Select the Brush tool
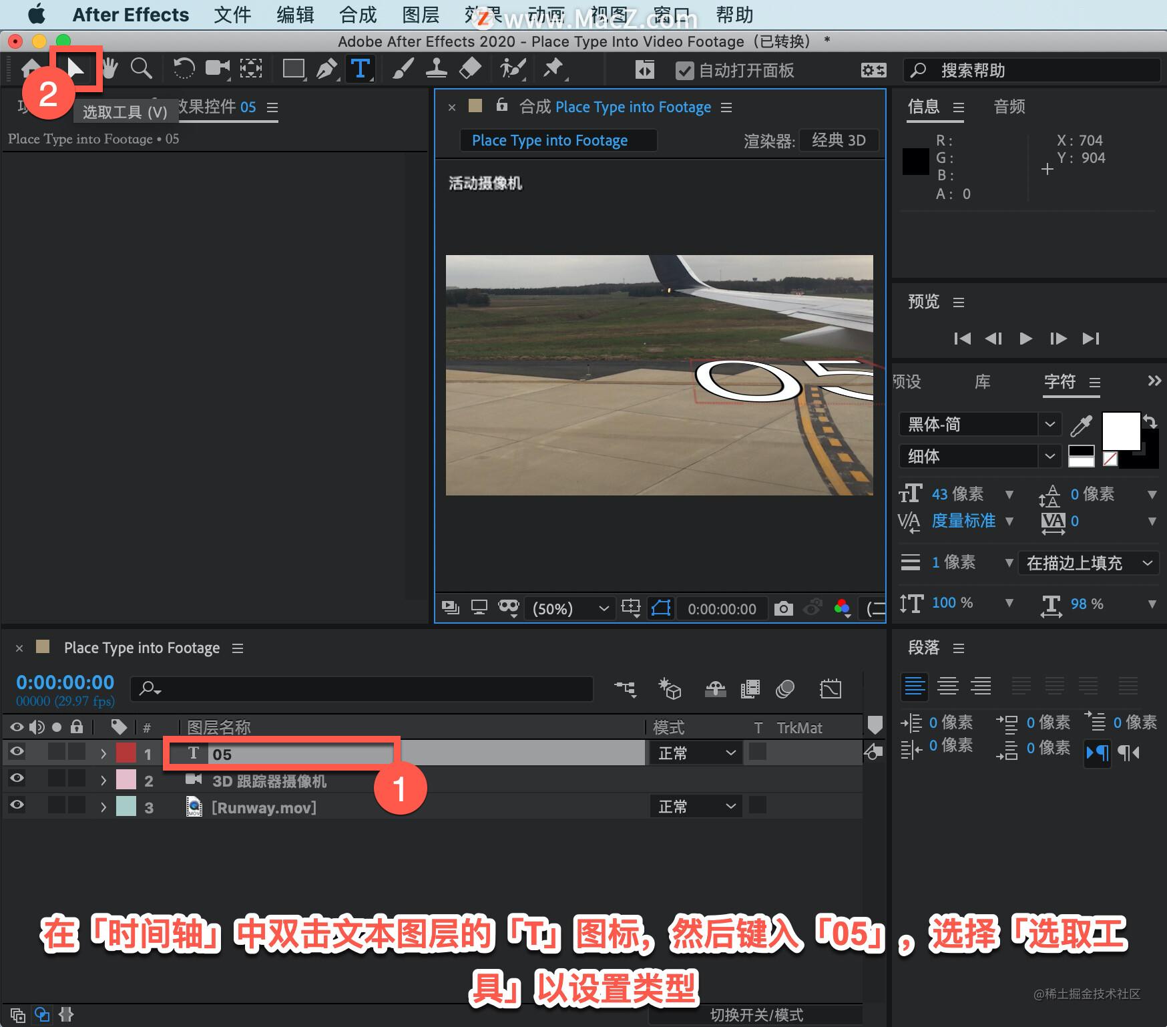Image resolution: width=1167 pixels, height=1027 pixels. point(403,69)
